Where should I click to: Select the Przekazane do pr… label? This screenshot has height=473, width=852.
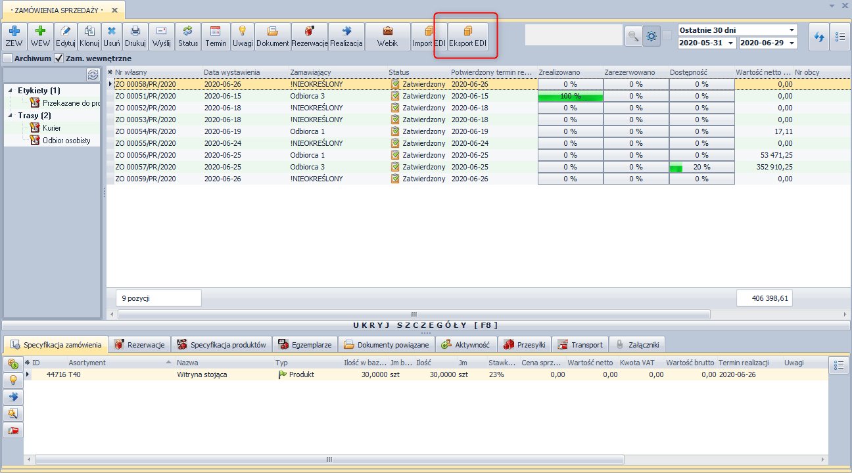click(x=71, y=103)
